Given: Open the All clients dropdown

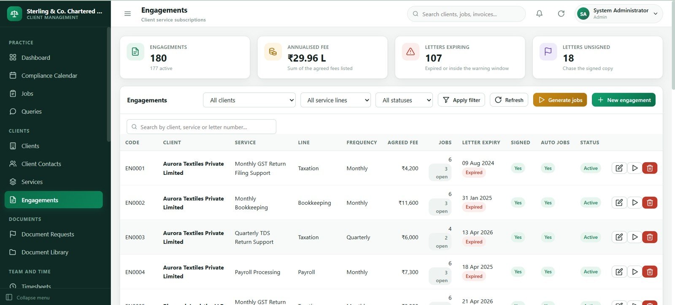Looking at the screenshot, I should [x=249, y=100].
